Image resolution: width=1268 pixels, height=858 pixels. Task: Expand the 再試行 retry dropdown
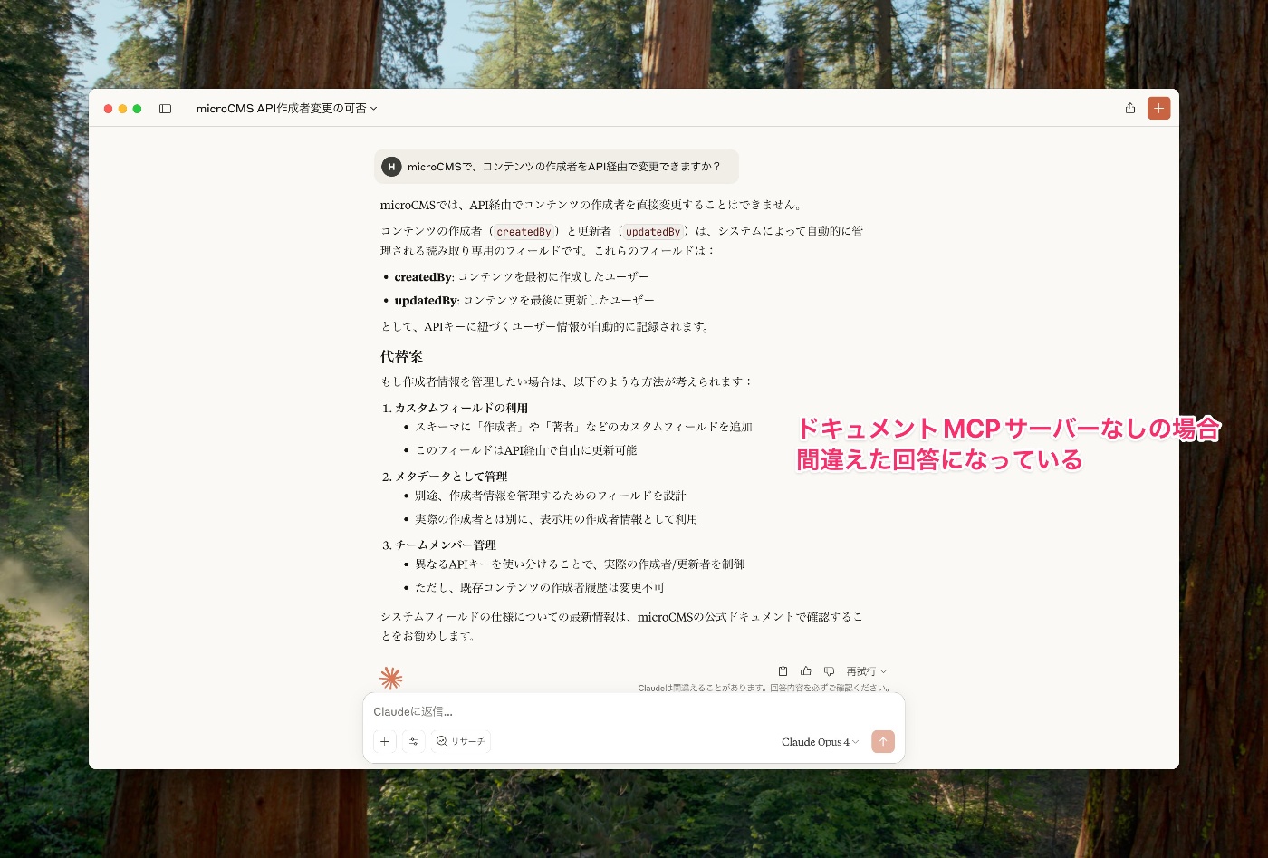coord(866,671)
